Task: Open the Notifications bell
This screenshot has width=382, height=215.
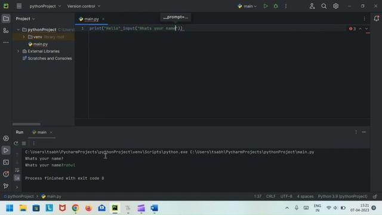Action: click(x=376, y=19)
